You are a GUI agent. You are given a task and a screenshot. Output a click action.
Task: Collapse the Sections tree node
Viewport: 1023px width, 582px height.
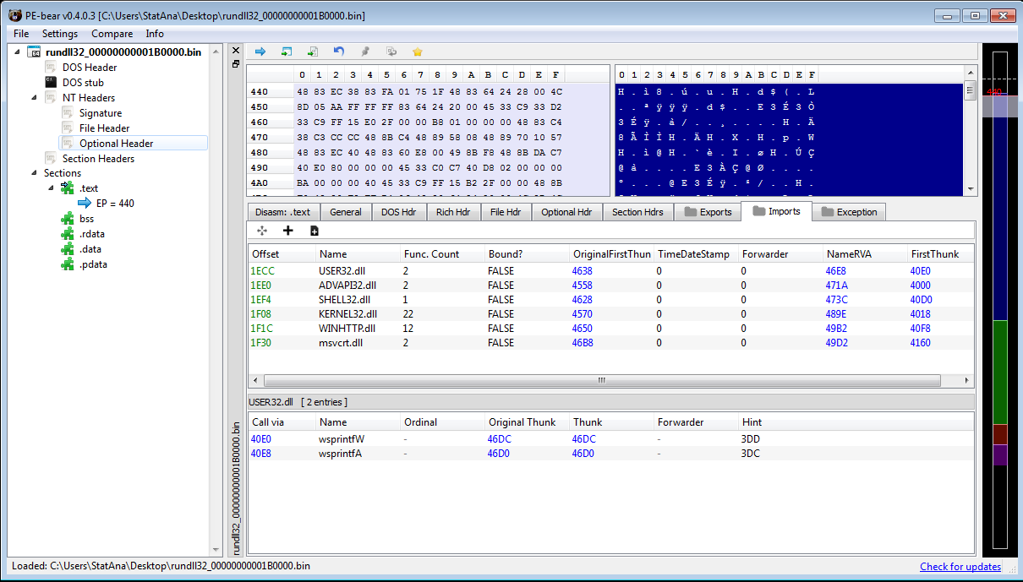tap(35, 173)
